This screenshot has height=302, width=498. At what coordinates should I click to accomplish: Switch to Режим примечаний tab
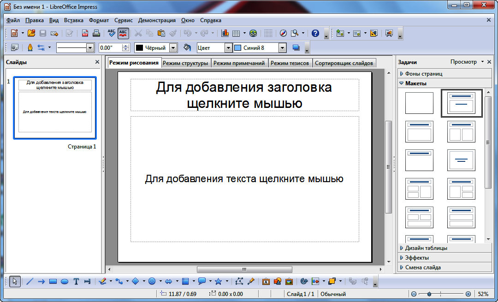point(239,63)
